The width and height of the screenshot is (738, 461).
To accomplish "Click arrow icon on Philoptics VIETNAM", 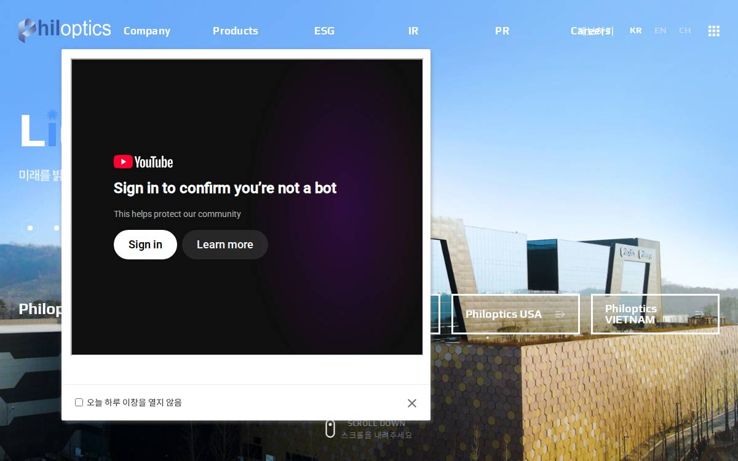I will pos(699,314).
